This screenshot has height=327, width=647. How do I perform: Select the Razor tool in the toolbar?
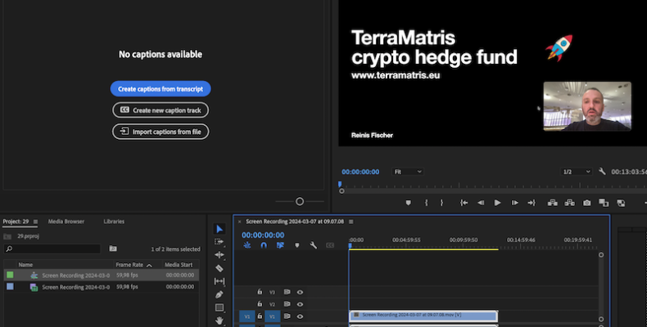[219, 268]
